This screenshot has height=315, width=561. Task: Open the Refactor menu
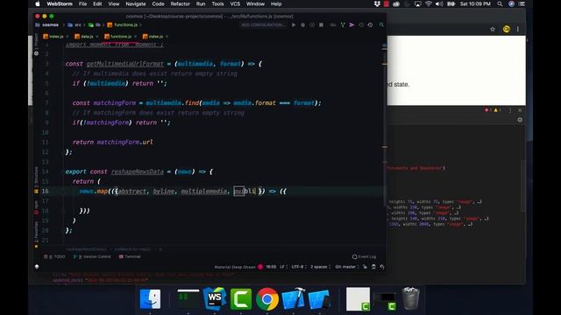180,3
